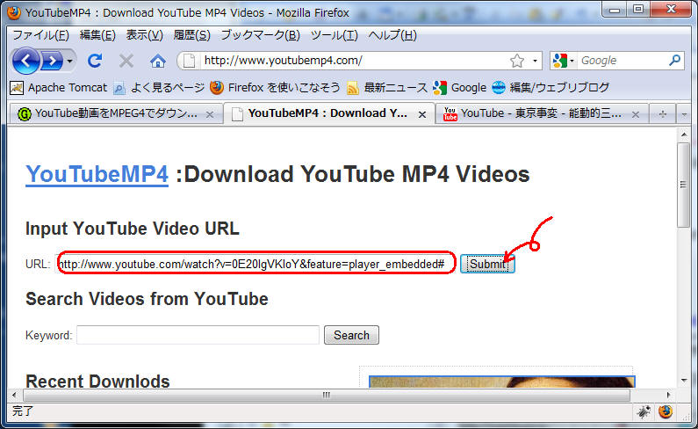Screen dimensions: 698x429
Task: Click the search magnifier icon in Google box
Action: point(674,61)
